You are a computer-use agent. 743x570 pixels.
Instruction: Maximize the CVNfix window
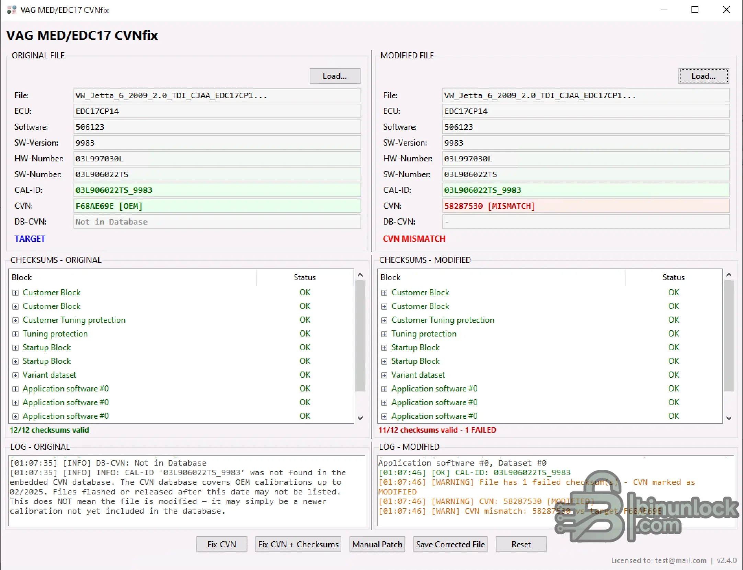point(695,10)
